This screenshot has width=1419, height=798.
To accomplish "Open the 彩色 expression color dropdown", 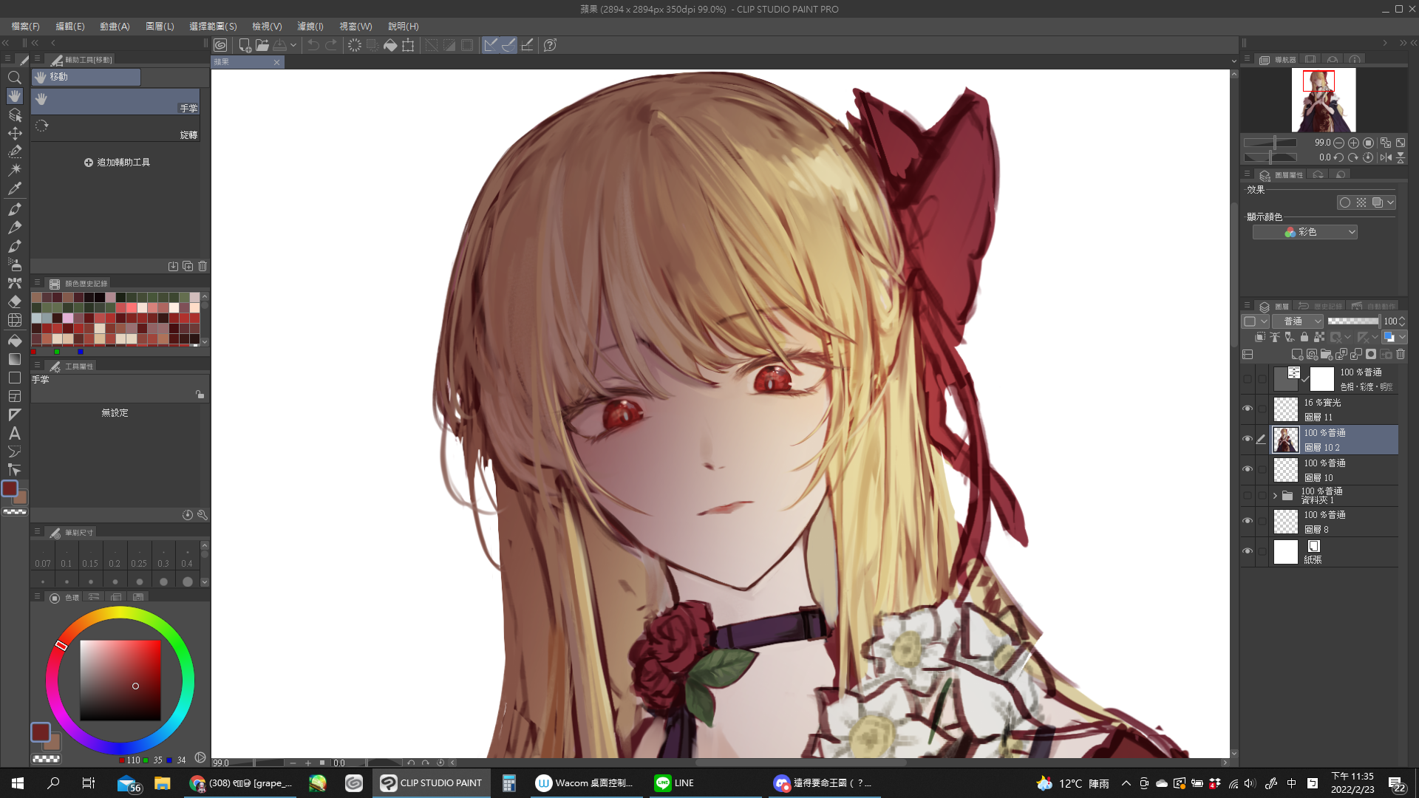I will click(x=1305, y=232).
